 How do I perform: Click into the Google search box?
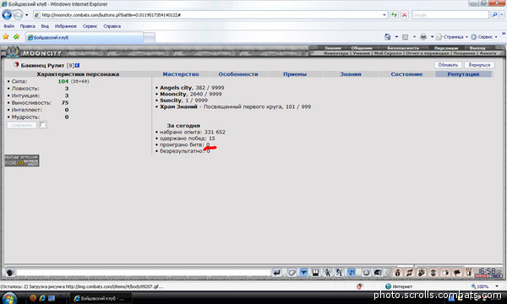pyautogui.click(x=450, y=15)
